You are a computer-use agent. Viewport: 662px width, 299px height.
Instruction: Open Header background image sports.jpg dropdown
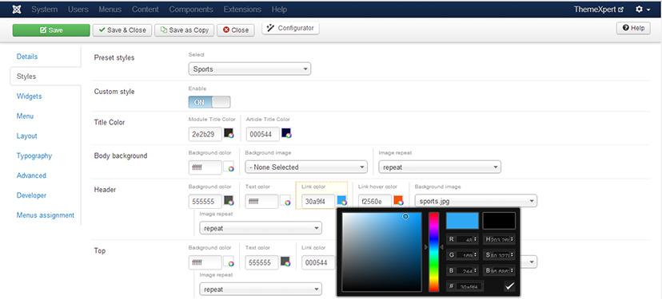[x=476, y=201]
